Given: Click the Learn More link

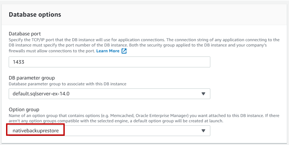Looking at the screenshot, I should (108, 51).
